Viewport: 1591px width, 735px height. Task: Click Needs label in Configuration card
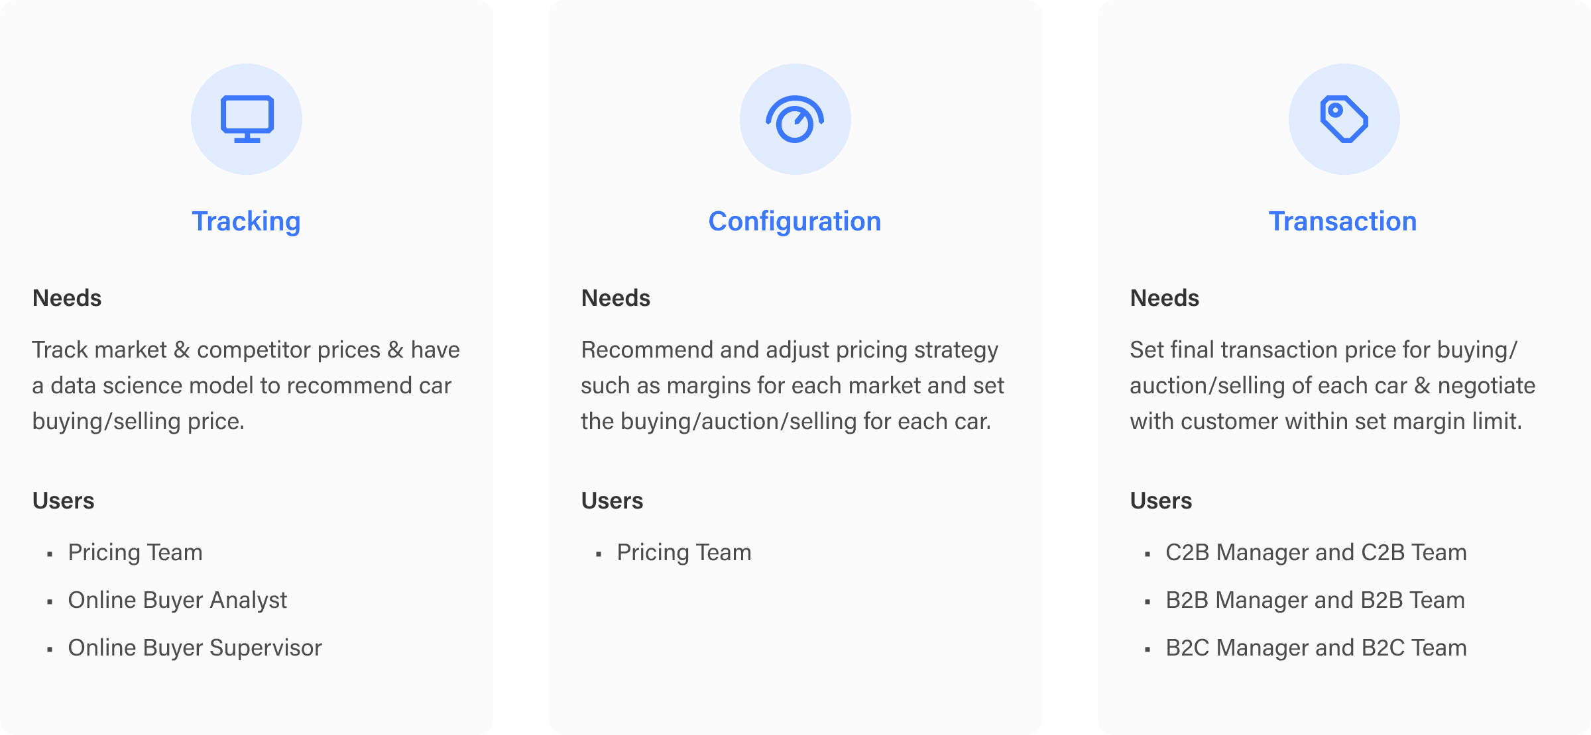(616, 298)
